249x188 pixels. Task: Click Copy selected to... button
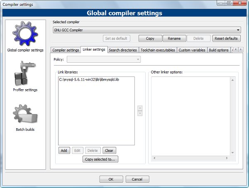(x=100, y=159)
